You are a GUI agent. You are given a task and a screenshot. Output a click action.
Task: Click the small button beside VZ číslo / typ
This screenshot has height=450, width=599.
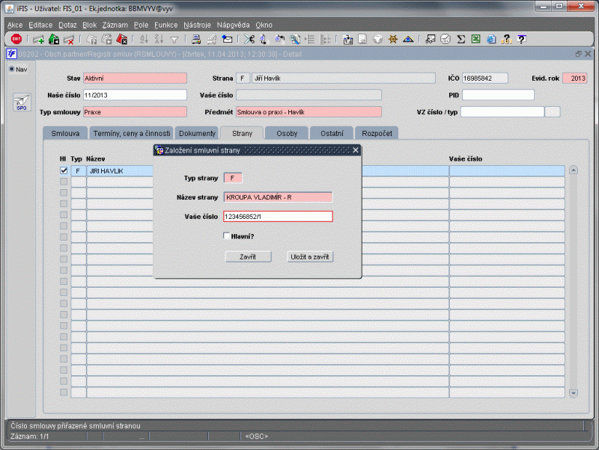(553, 111)
